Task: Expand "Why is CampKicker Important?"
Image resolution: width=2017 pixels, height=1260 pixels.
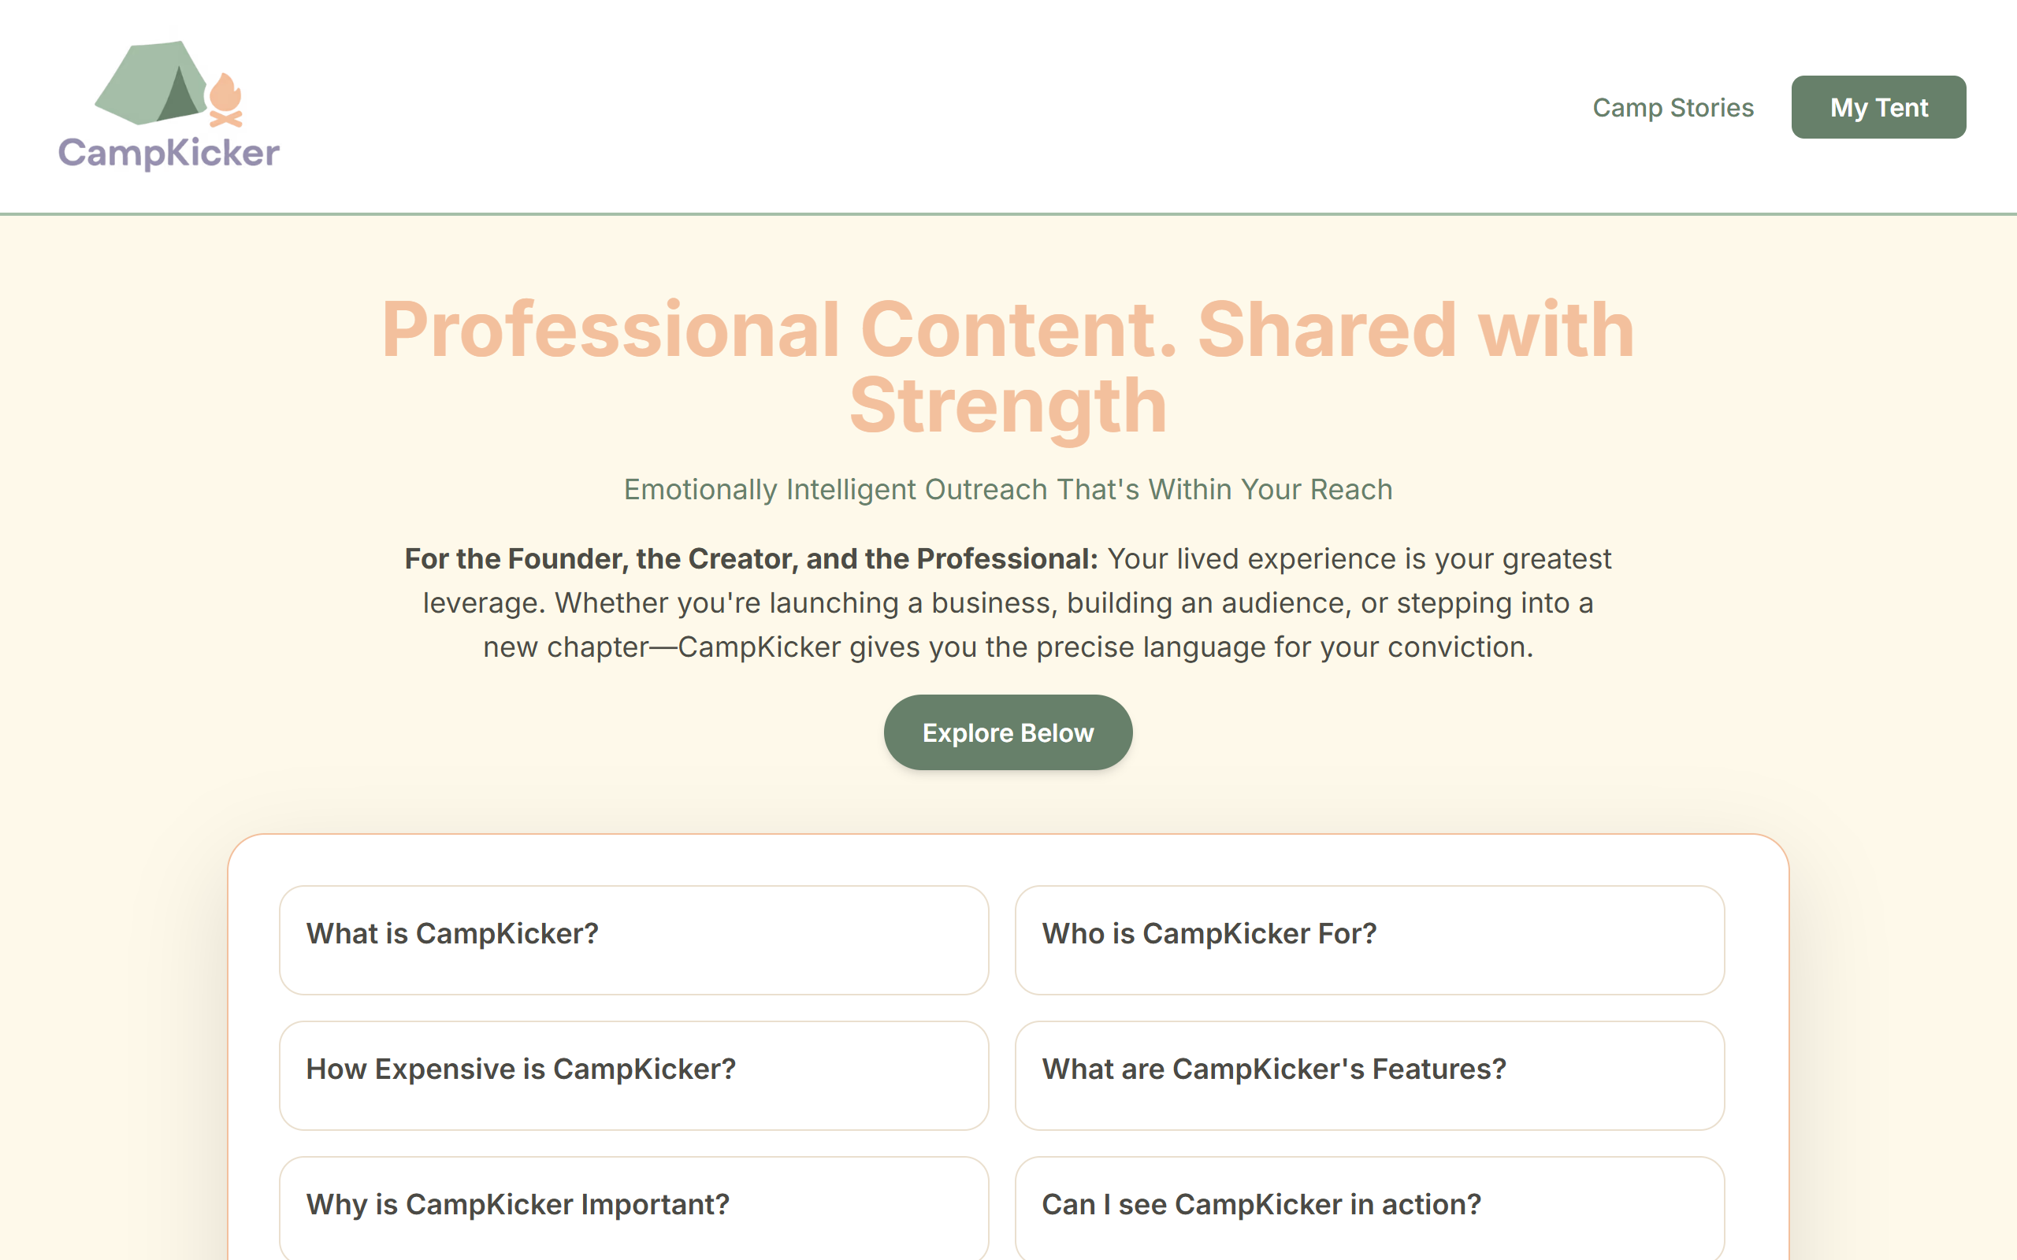Action: pos(633,1208)
